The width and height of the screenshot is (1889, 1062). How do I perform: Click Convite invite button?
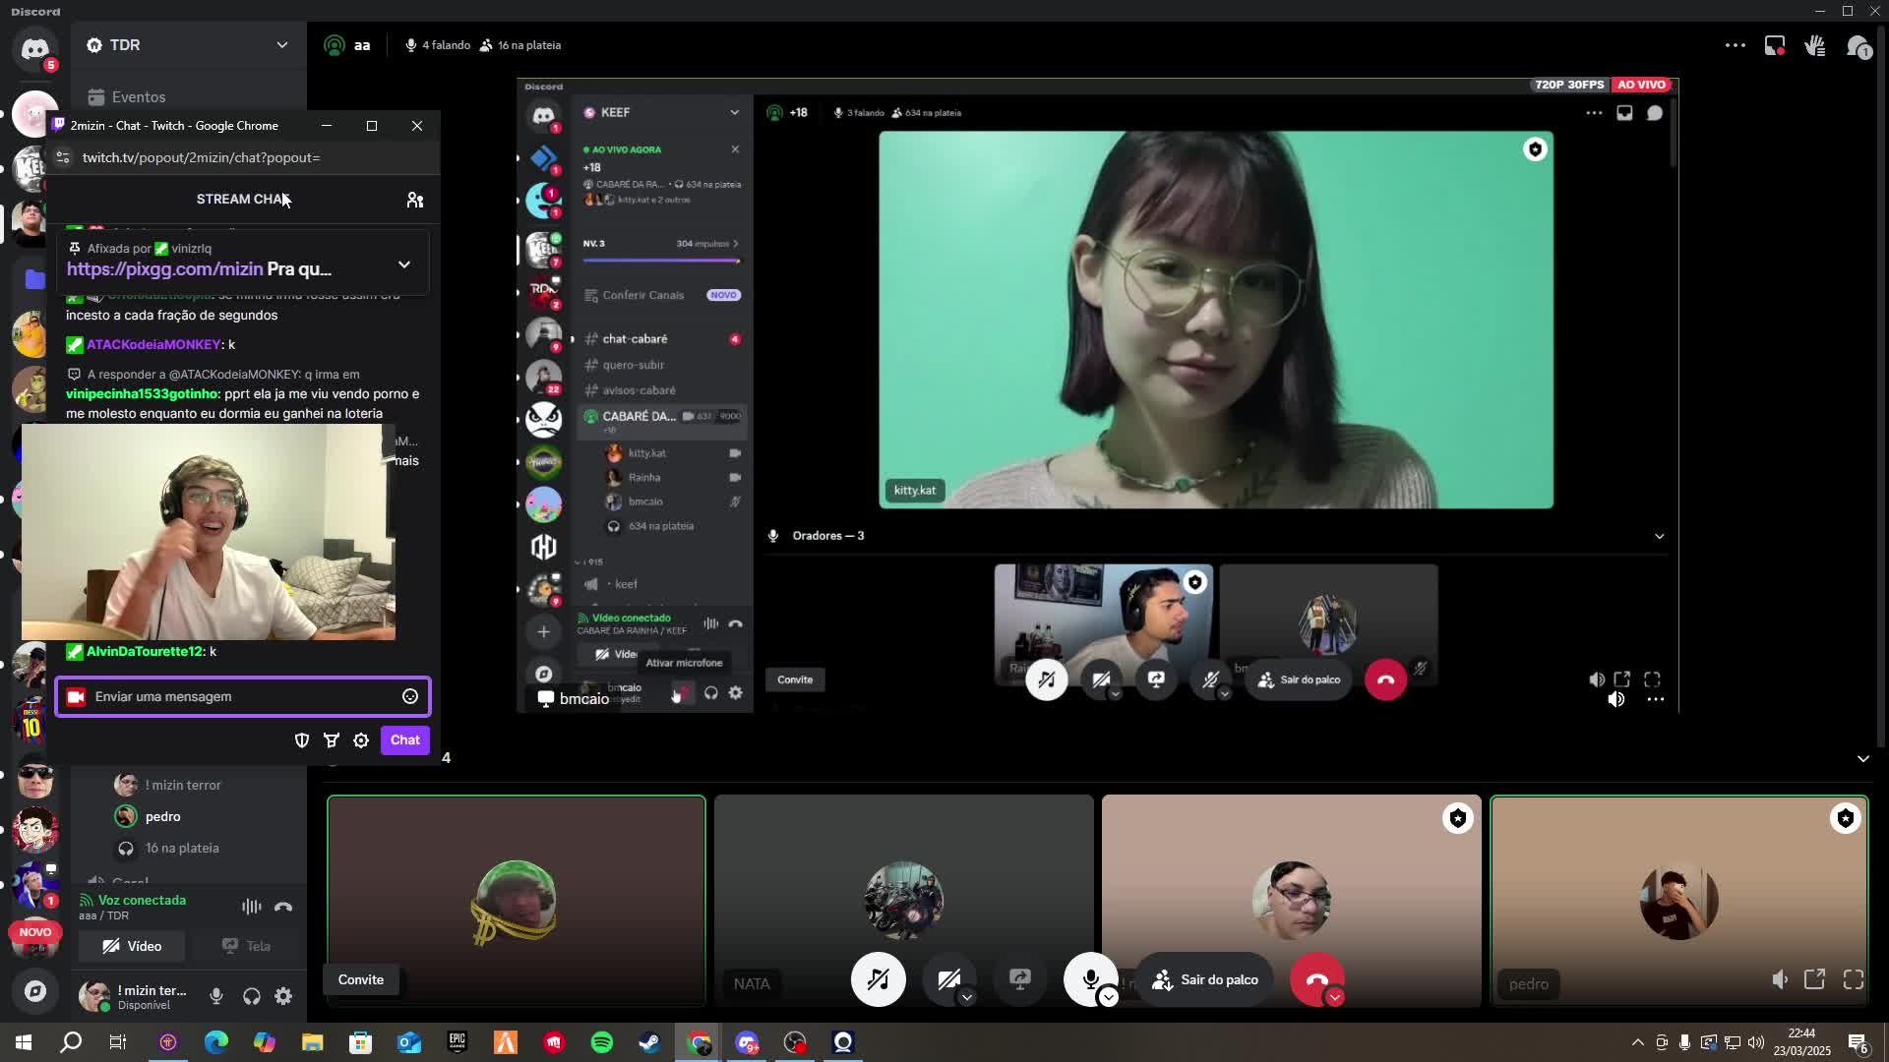pyautogui.click(x=361, y=979)
